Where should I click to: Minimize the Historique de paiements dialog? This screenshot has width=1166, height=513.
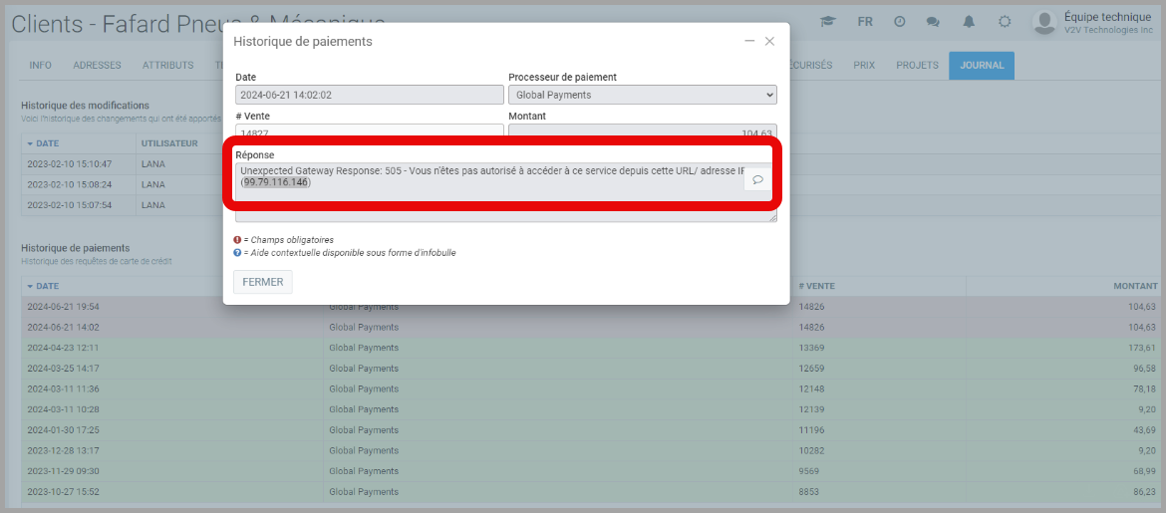point(749,41)
